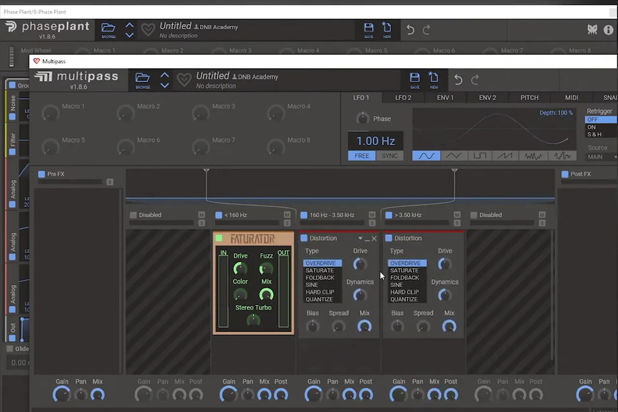Toggle the Pre FX lane on or off
Screen dimensions: 618x412
pyautogui.click(x=42, y=174)
